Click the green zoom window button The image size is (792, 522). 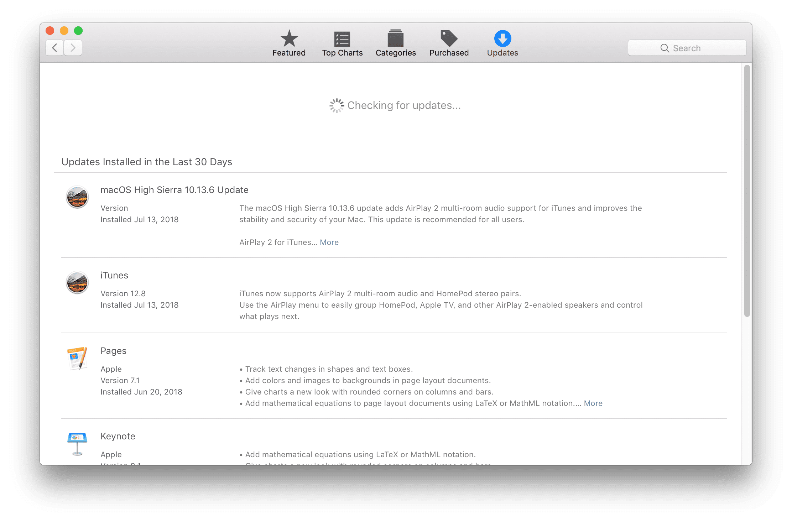(78, 31)
